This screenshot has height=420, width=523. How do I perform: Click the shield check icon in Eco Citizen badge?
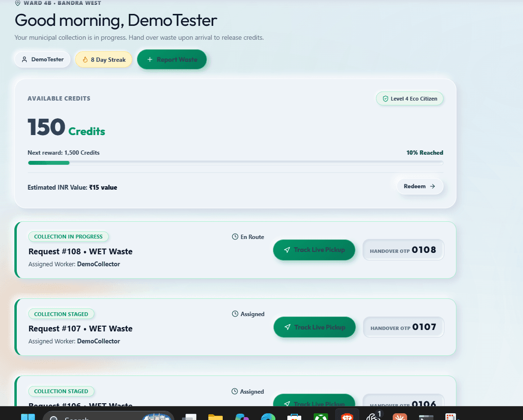[x=385, y=99]
